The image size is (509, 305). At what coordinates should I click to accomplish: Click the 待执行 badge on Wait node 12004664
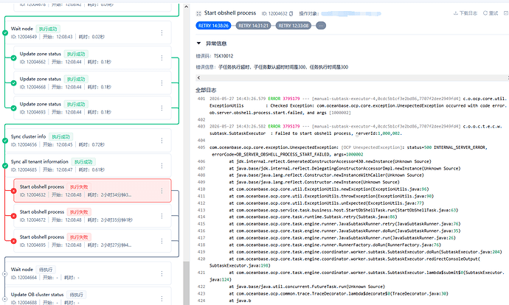46,270
